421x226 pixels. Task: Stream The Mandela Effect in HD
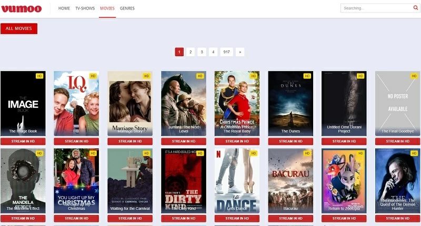23,219
